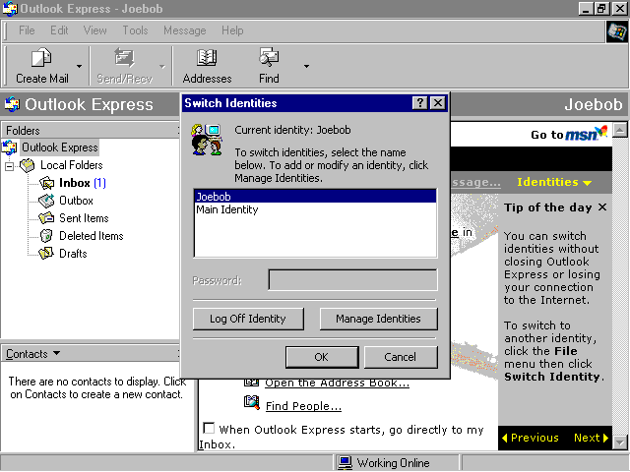Click the Manage Identities button
Image resolution: width=630 pixels, height=472 pixels.
[x=378, y=319]
